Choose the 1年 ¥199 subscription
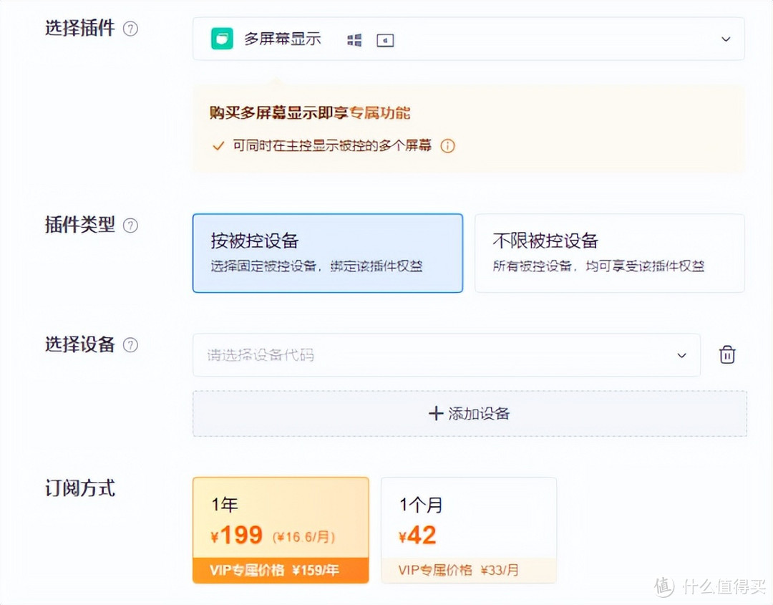This screenshot has height=605, width=773. pos(281,530)
